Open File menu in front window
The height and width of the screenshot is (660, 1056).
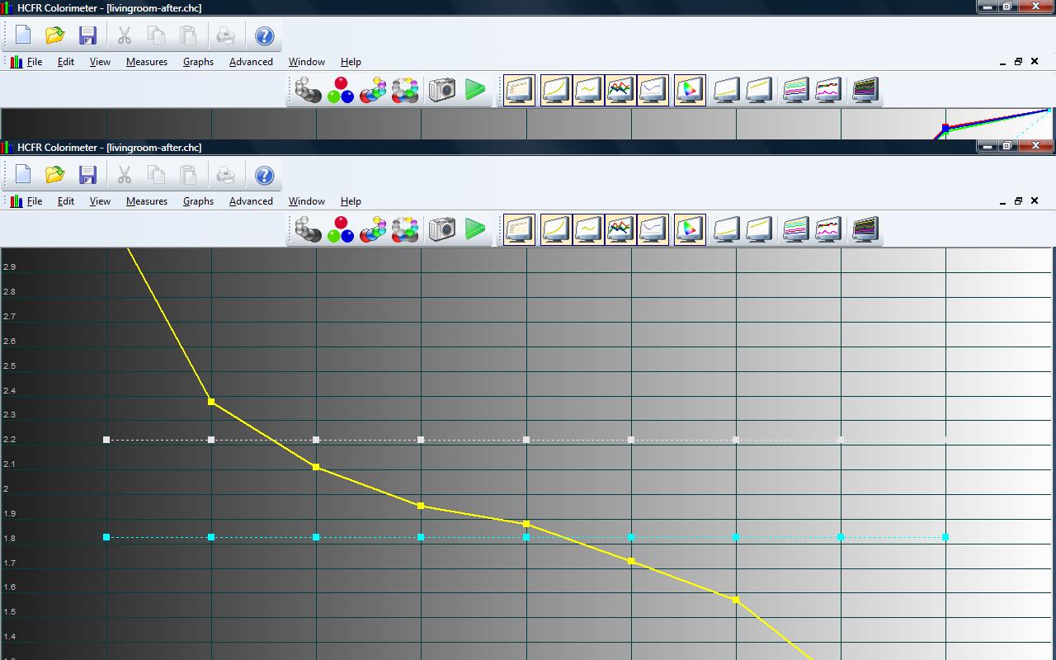(x=35, y=201)
